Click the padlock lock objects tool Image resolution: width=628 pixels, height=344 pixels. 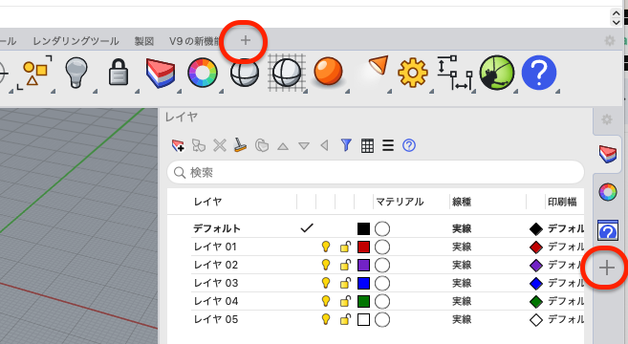coord(119,73)
